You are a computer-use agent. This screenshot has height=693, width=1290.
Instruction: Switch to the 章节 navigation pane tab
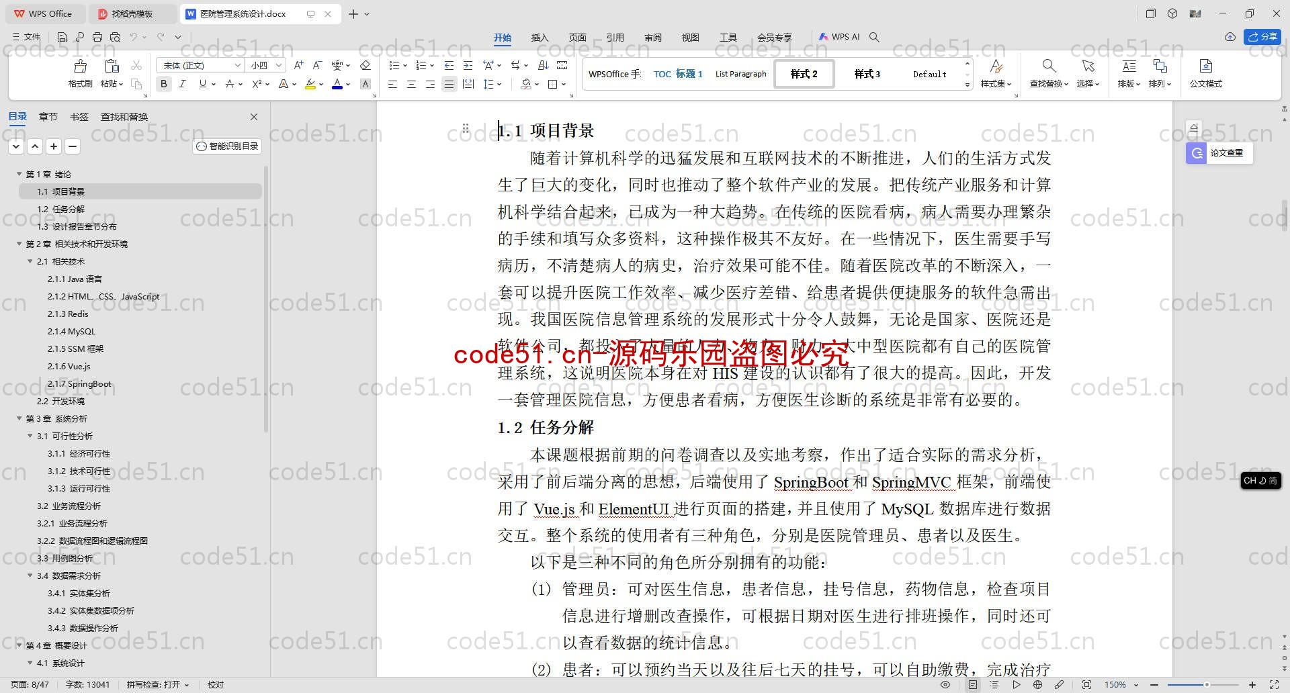48,117
